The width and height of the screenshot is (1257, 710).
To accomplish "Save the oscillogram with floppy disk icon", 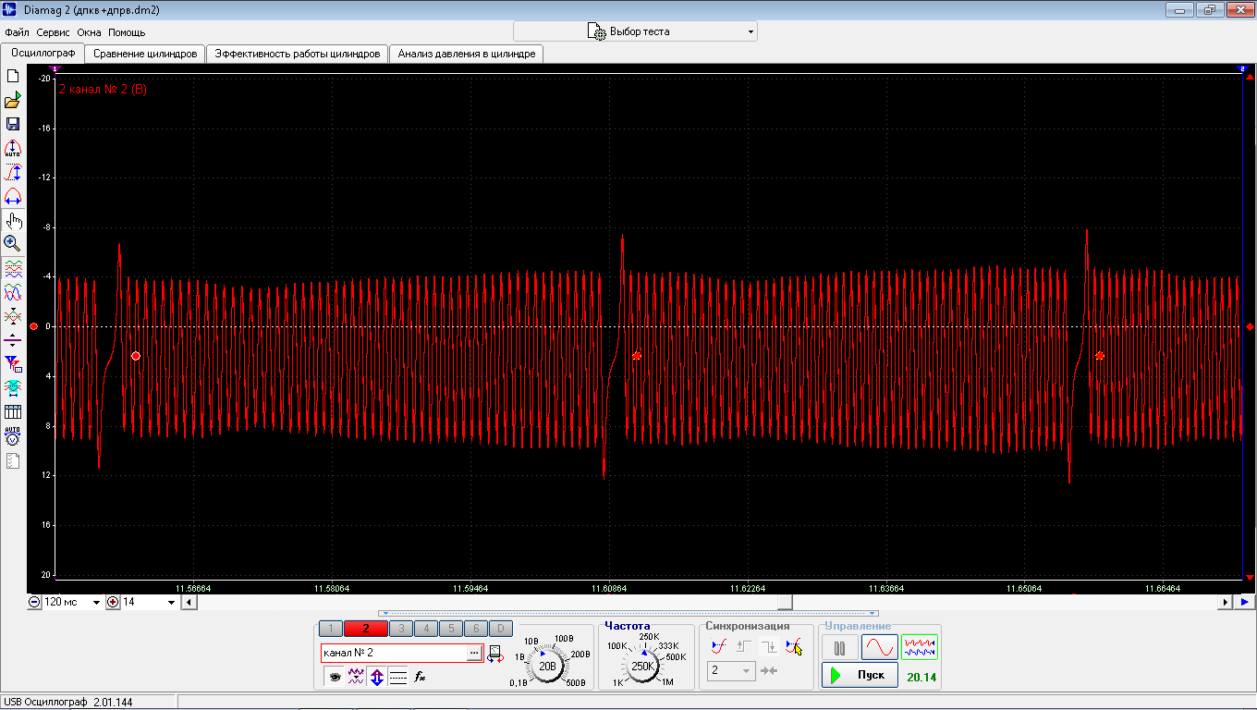I will 13,124.
